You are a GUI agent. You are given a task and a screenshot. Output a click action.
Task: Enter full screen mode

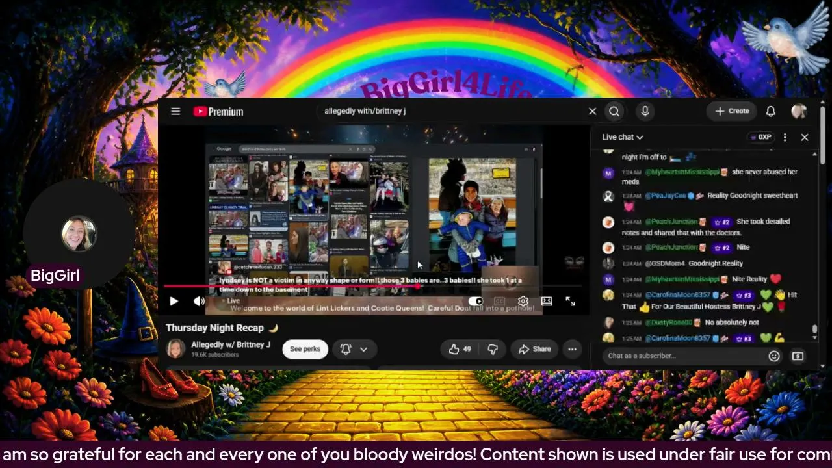click(x=570, y=301)
